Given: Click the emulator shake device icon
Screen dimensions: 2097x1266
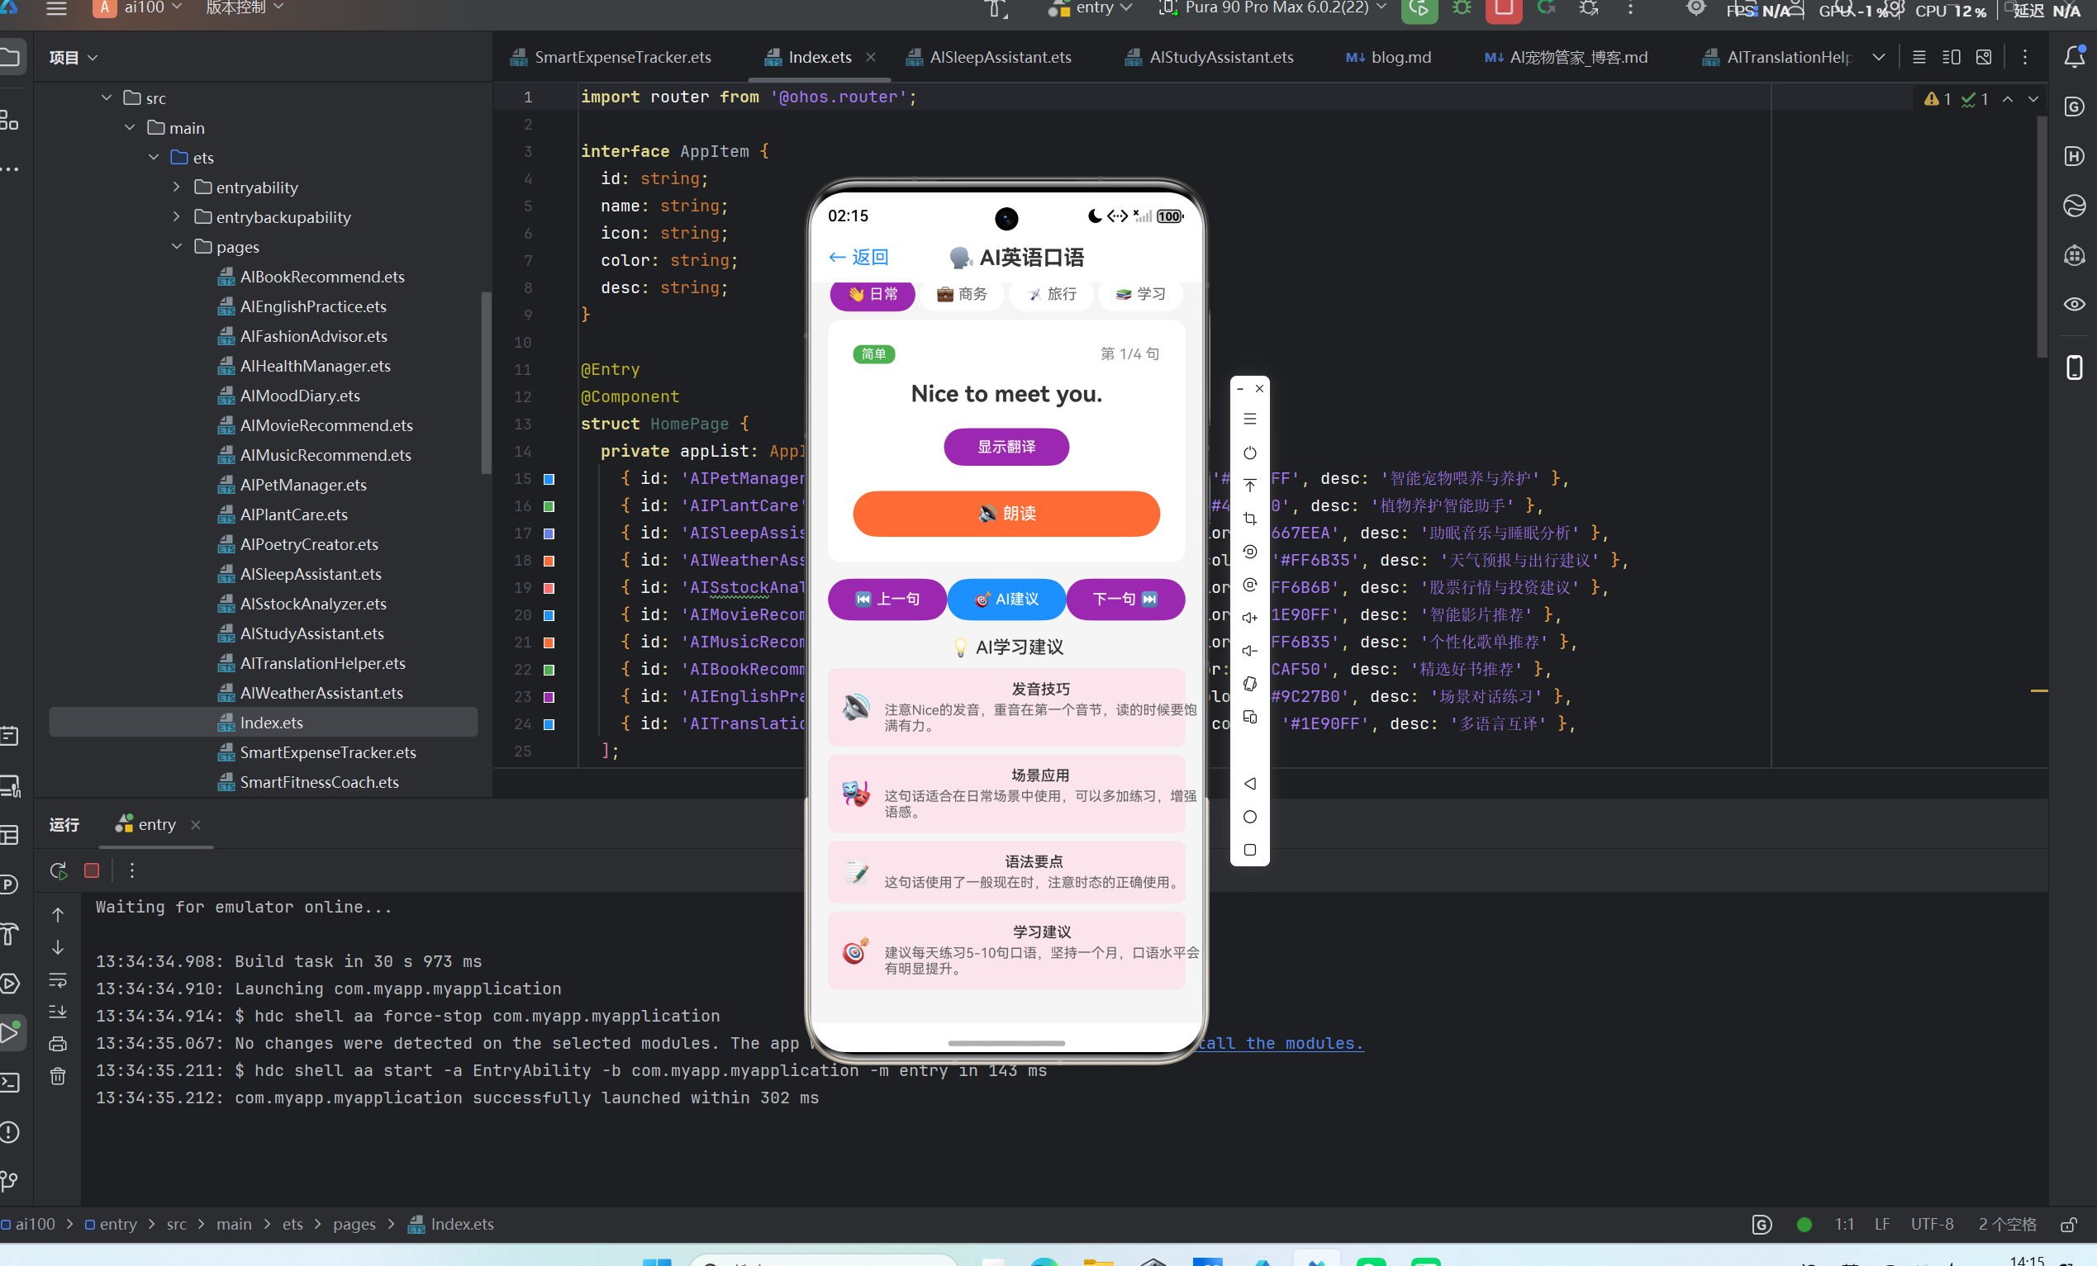Looking at the screenshot, I should coord(1249,684).
